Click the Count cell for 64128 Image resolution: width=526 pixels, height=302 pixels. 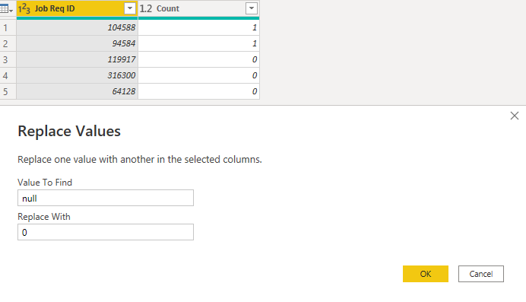(x=198, y=91)
